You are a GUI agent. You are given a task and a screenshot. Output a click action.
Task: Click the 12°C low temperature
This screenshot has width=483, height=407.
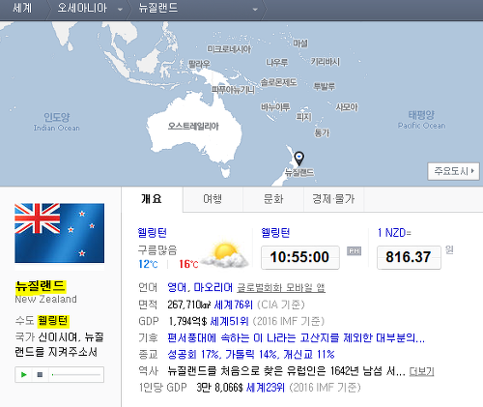[148, 264]
